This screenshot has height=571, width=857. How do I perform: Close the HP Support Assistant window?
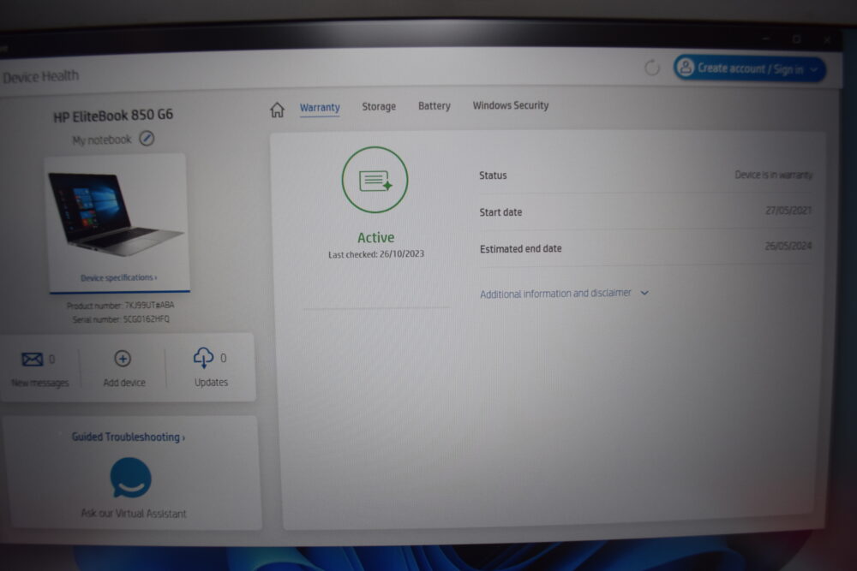click(x=827, y=40)
